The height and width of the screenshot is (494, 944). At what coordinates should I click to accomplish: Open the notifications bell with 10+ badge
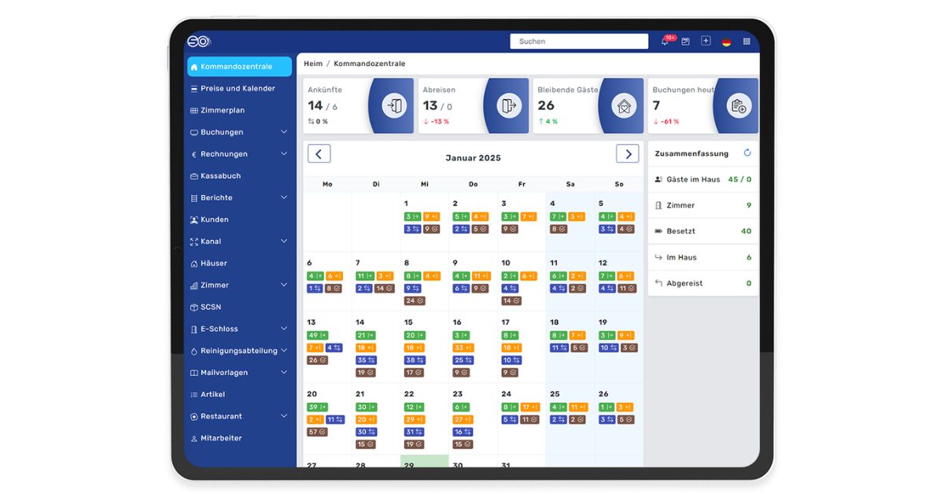(x=663, y=40)
